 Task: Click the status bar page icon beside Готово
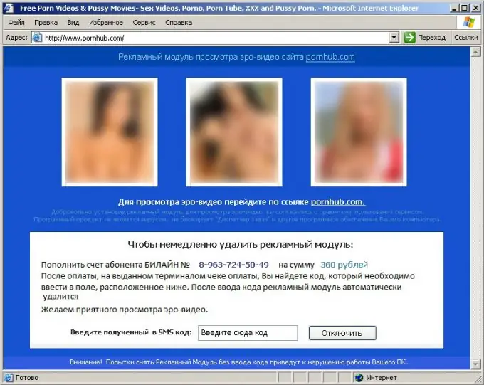click(x=9, y=378)
